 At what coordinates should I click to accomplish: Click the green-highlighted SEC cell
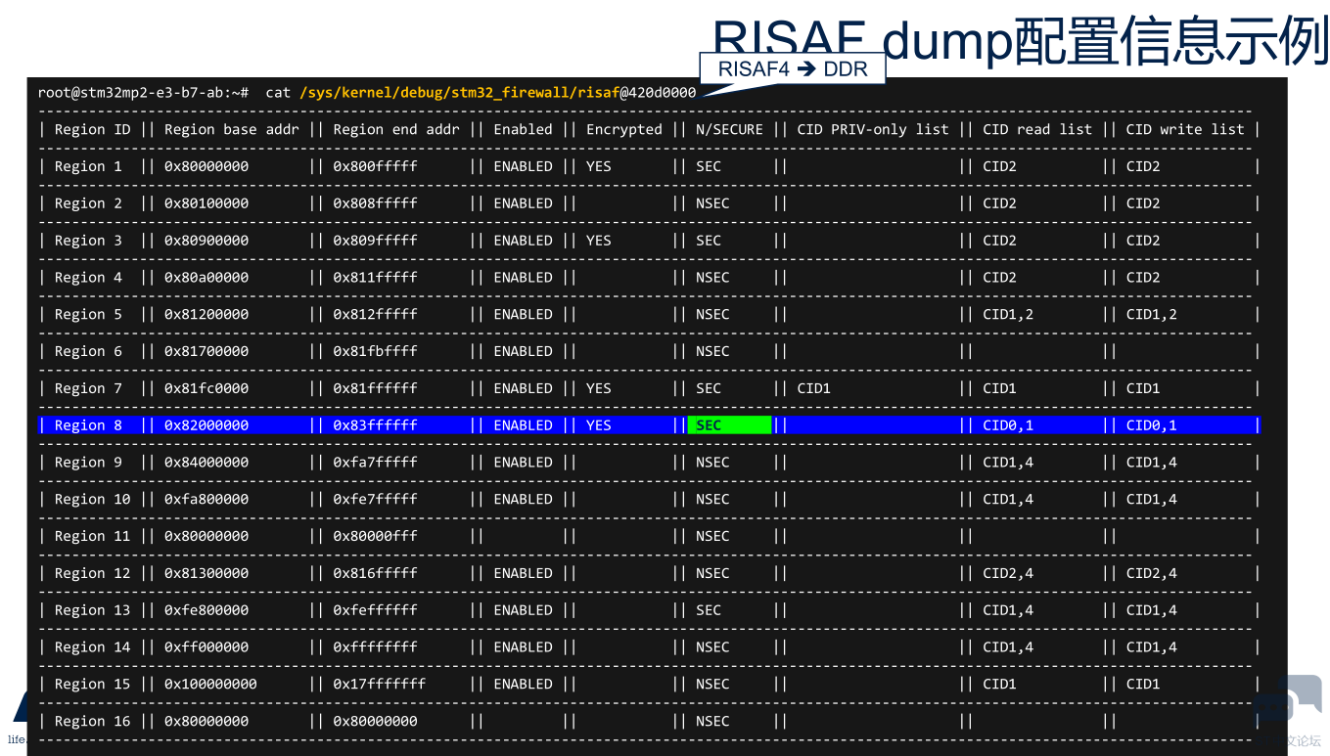(x=730, y=425)
